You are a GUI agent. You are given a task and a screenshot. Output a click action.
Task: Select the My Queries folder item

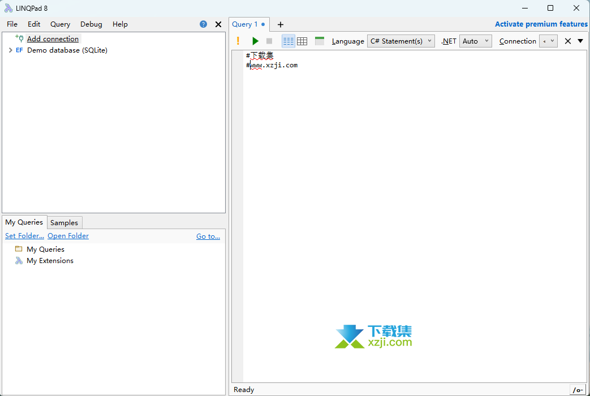tap(45, 249)
